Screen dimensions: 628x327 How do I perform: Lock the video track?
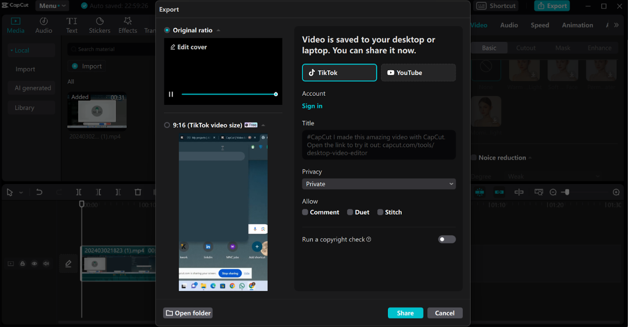tap(22, 264)
